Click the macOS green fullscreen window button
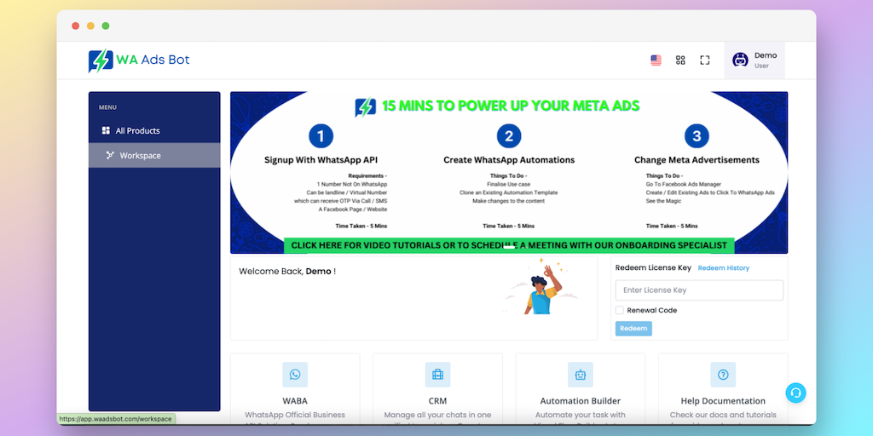The image size is (873, 436). [x=106, y=26]
